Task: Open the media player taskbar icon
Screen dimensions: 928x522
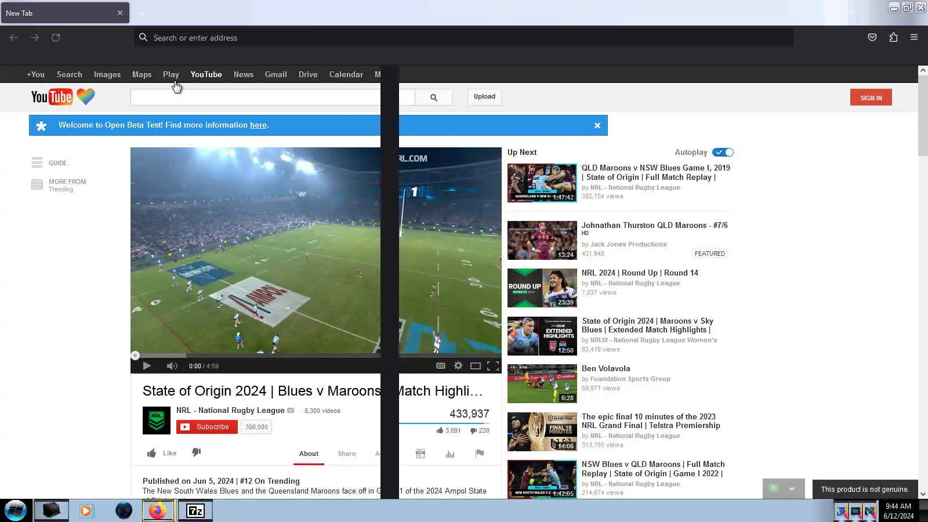Action: pos(86,511)
